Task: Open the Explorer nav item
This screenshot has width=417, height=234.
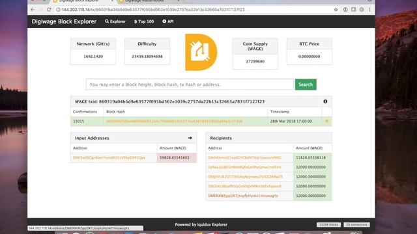Action: point(115,21)
